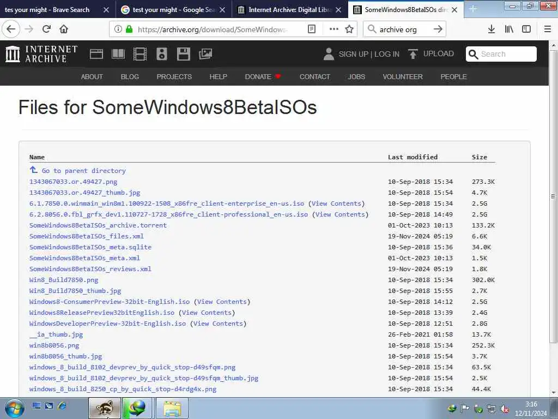Screen dimensions: 558x419
Task: Open the Images picture icon
Action: [205, 54]
